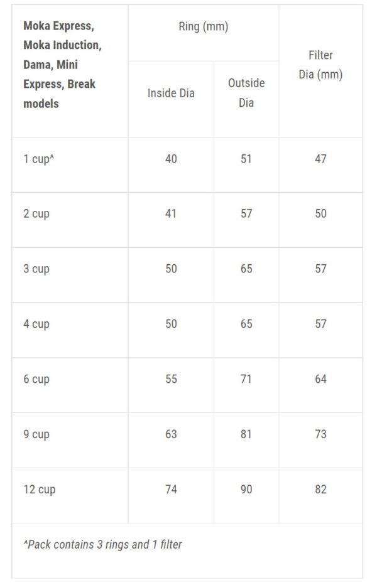
Task: Select the "1 cup^" row label
Action: pos(38,159)
